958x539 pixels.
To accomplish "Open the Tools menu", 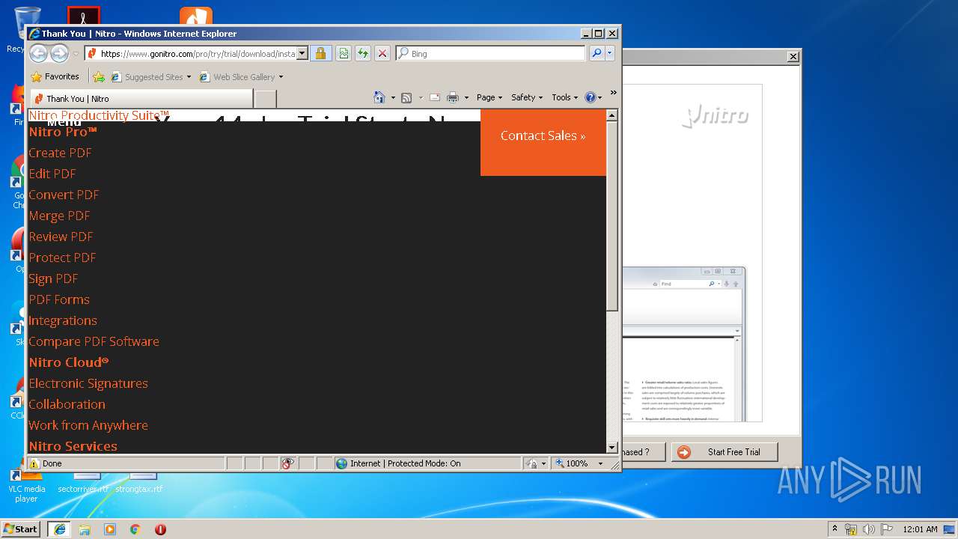I will point(565,97).
